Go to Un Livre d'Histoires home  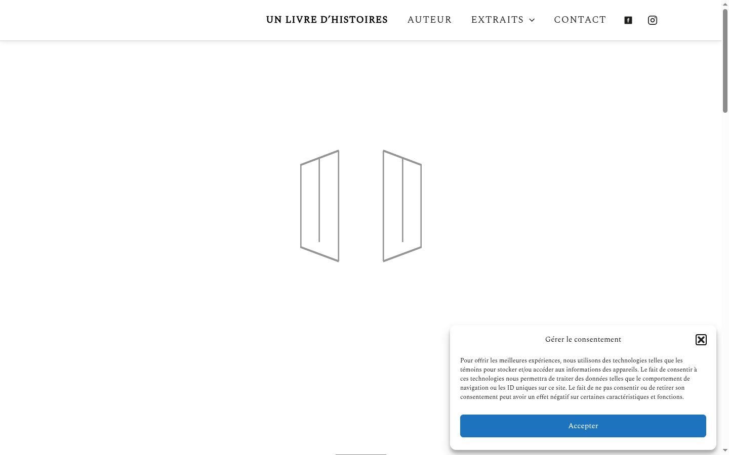pos(327,20)
